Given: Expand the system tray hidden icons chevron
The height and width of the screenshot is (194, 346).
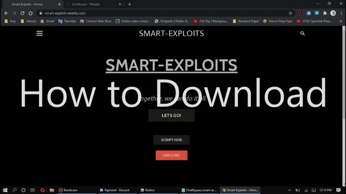Looking at the screenshot, I should click(289, 190).
